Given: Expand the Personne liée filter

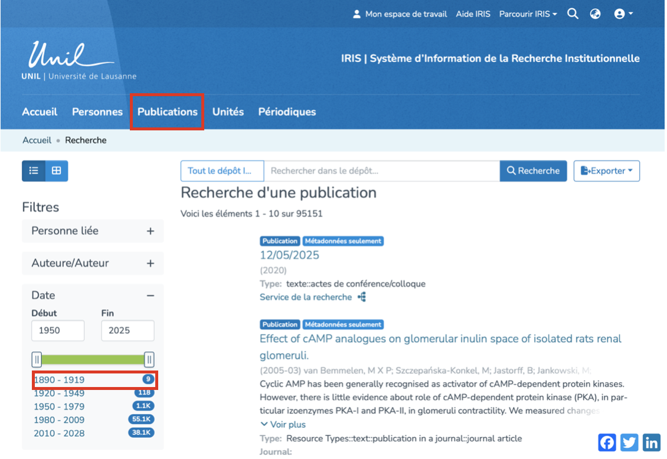Looking at the screenshot, I should point(151,231).
